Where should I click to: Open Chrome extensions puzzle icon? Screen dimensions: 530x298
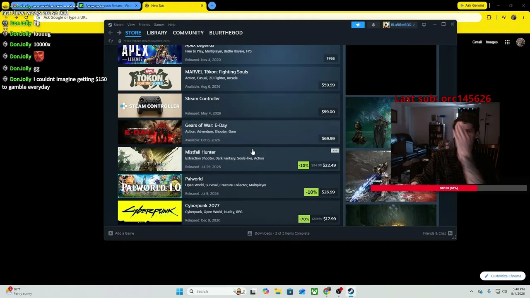[x=489, y=17]
